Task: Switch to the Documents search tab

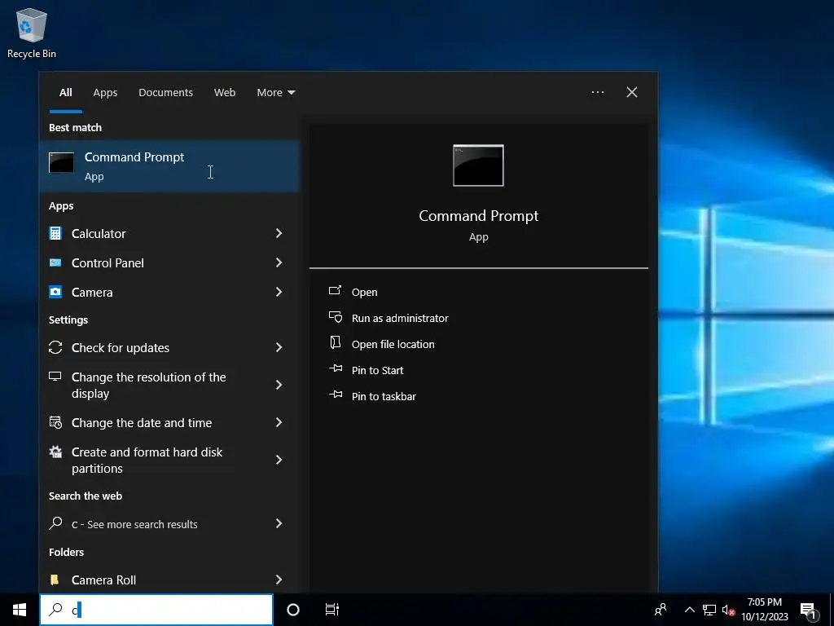Action: [165, 93]
